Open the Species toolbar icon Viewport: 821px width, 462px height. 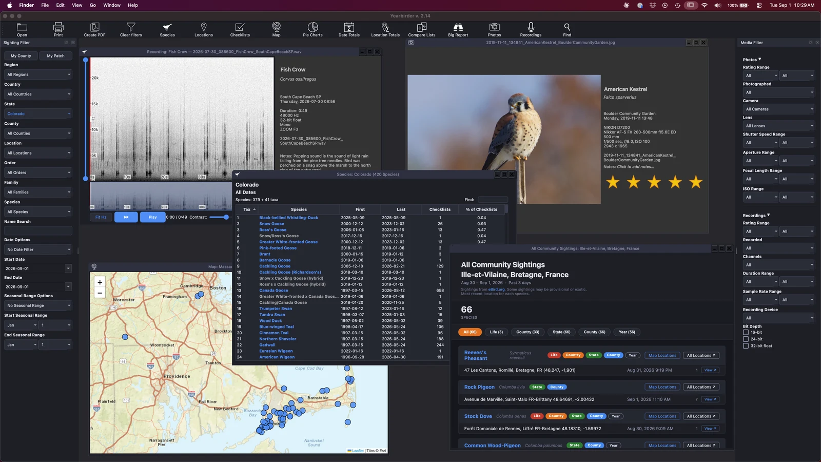167,29
